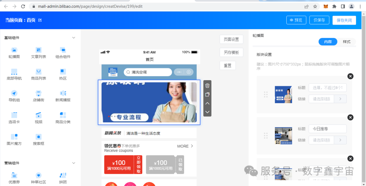Add the 导航组 navigation group component

click(x=14, y=96)
